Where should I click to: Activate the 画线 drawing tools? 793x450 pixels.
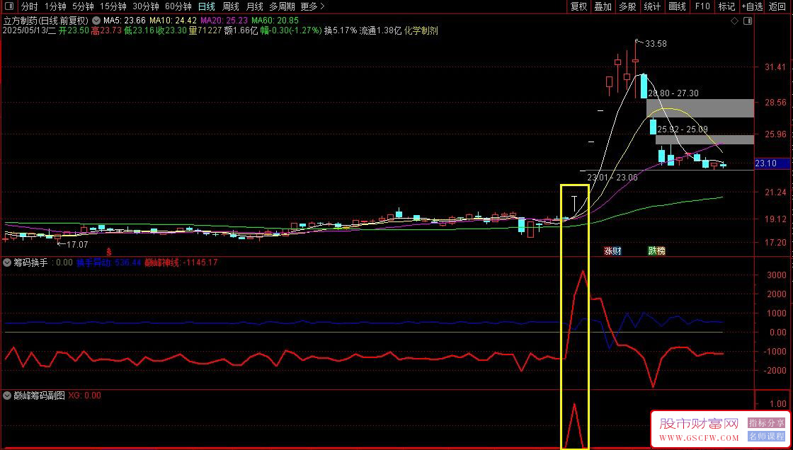point(677,6)
